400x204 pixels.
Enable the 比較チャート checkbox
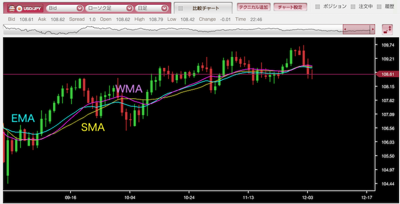click(x=181, y=8)
